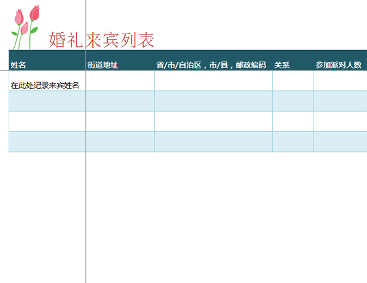367x283 pixels.
Task: Click the 参加派对人数 column header
Action: 340,60
